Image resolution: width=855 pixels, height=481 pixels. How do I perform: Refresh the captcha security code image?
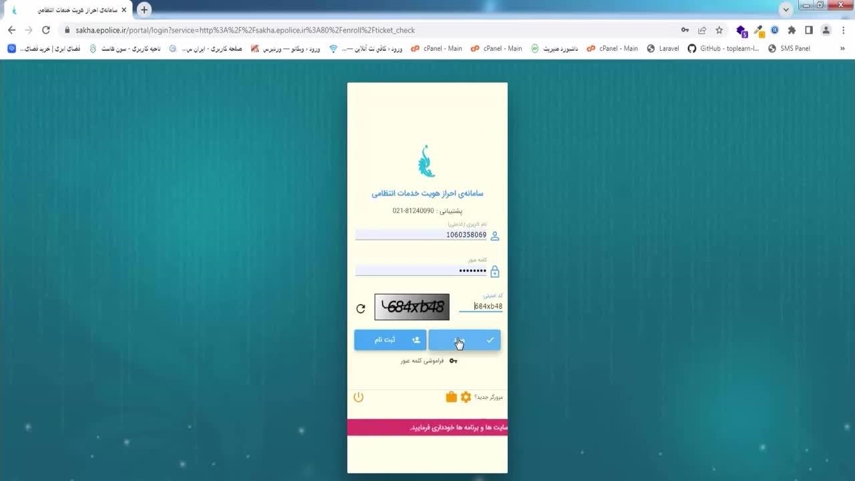(x=361, y=308)
